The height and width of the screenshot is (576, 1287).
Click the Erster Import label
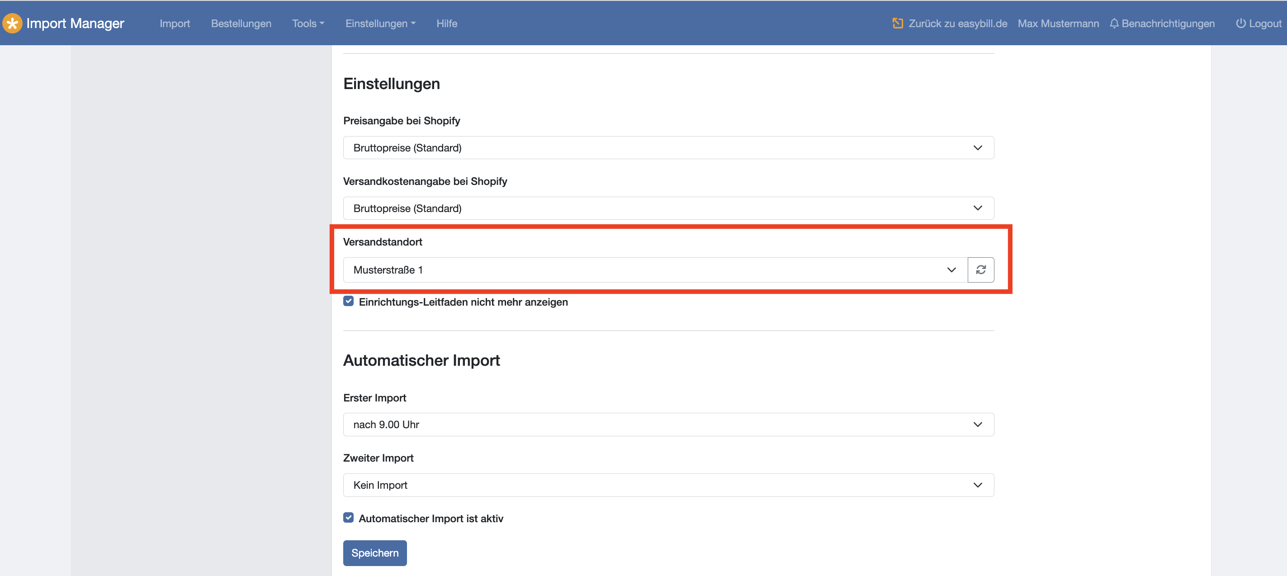click(374, 398)
